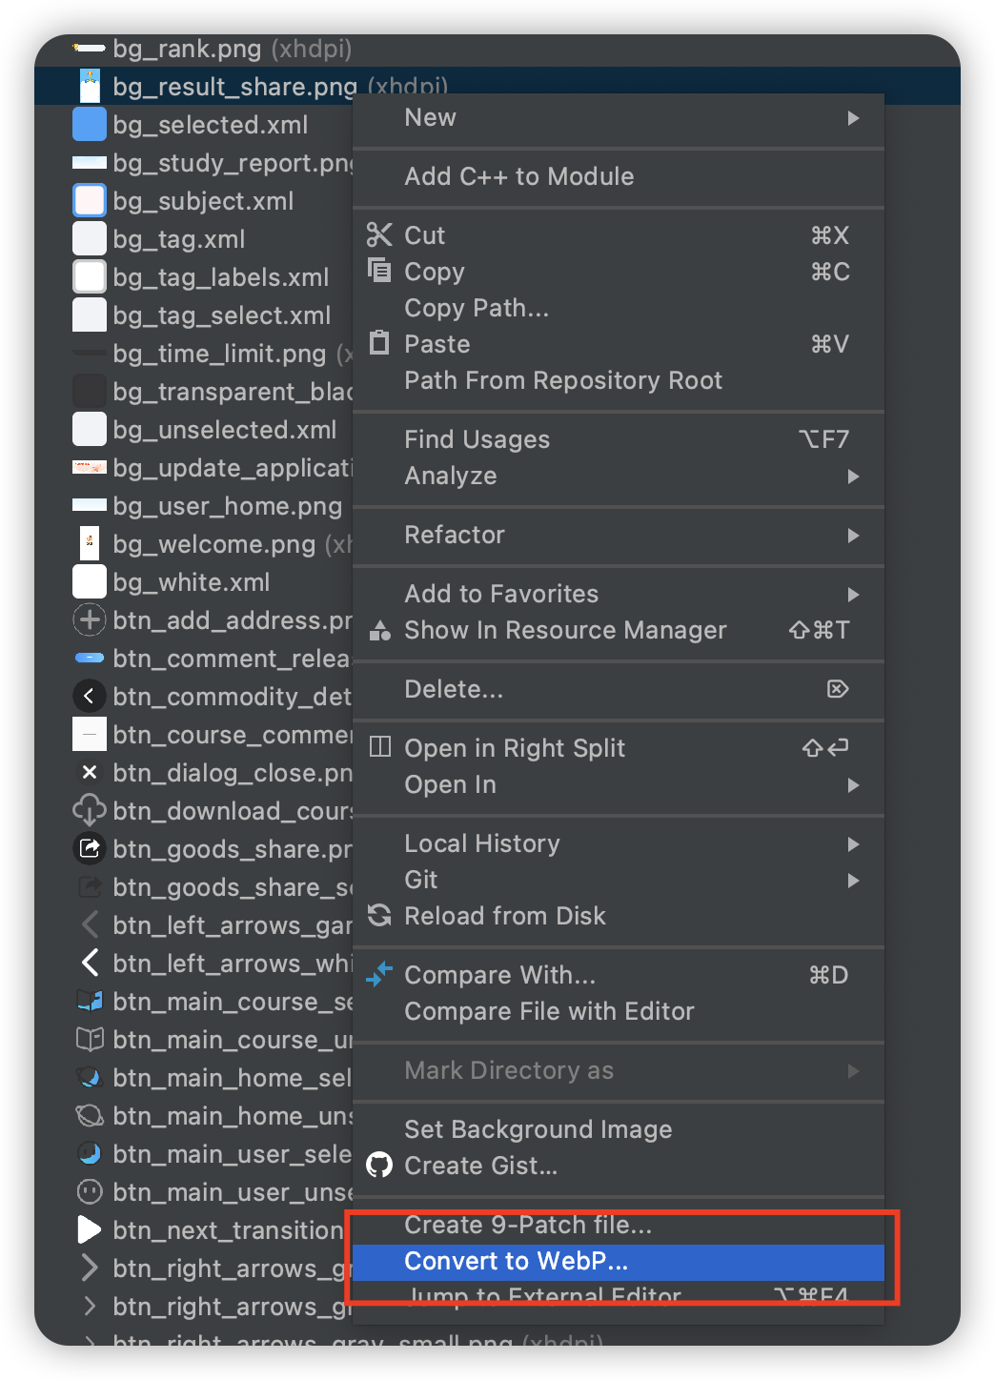Viewport: 995px width, 1380px height.
Task: Expand the Refactor submenu arrow
Action: [x=853, y=536]
